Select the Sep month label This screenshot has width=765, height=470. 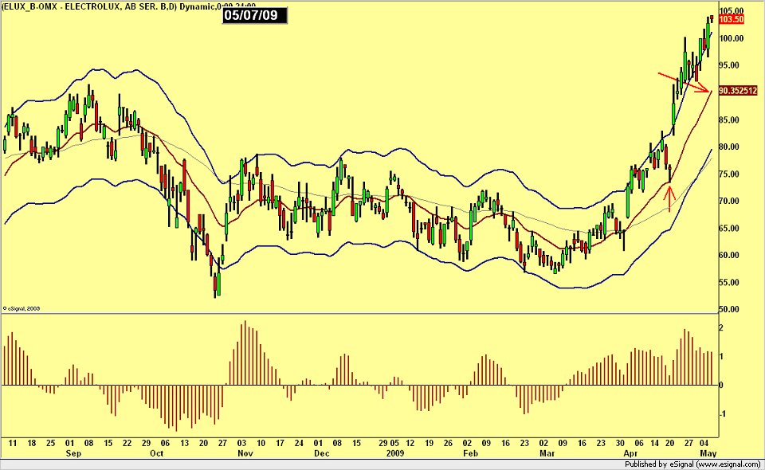73,453
